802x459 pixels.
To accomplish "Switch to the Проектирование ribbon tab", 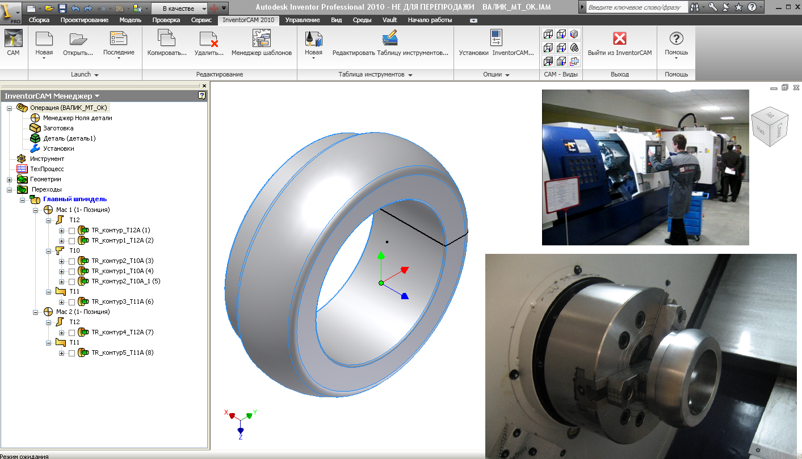I will coord(86,20).
